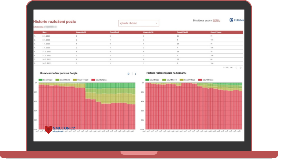Click the Google stacked bar chart area

tap(87, 106)
